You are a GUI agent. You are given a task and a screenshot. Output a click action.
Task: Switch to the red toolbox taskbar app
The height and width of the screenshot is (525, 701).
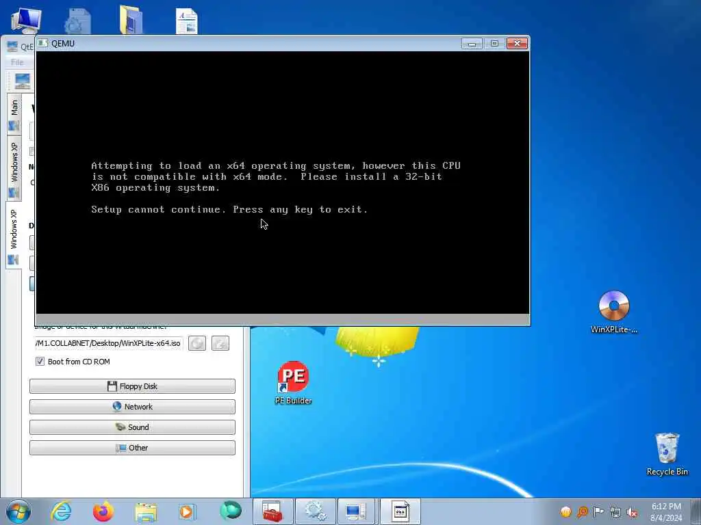[272, 511]
